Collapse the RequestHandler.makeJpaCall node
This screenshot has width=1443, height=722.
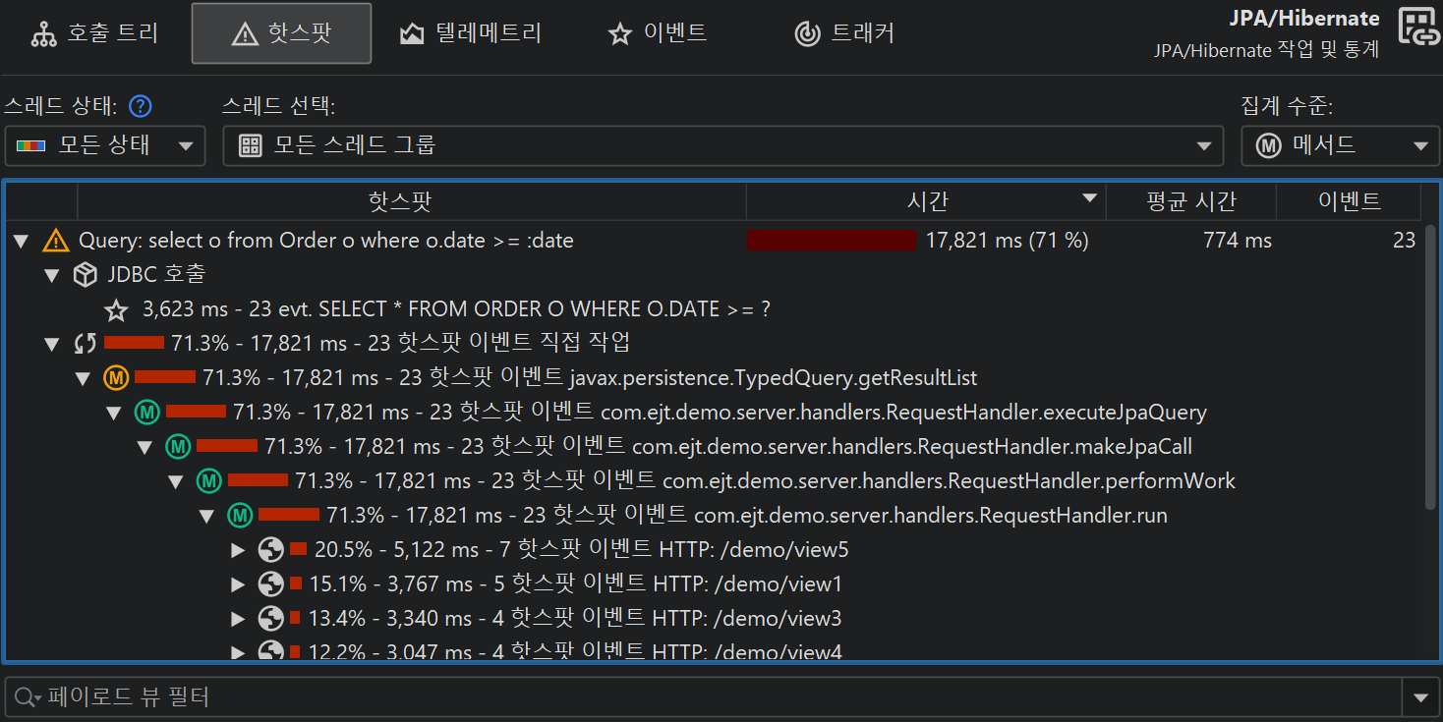pyautogui.click(x=144, y=447)
